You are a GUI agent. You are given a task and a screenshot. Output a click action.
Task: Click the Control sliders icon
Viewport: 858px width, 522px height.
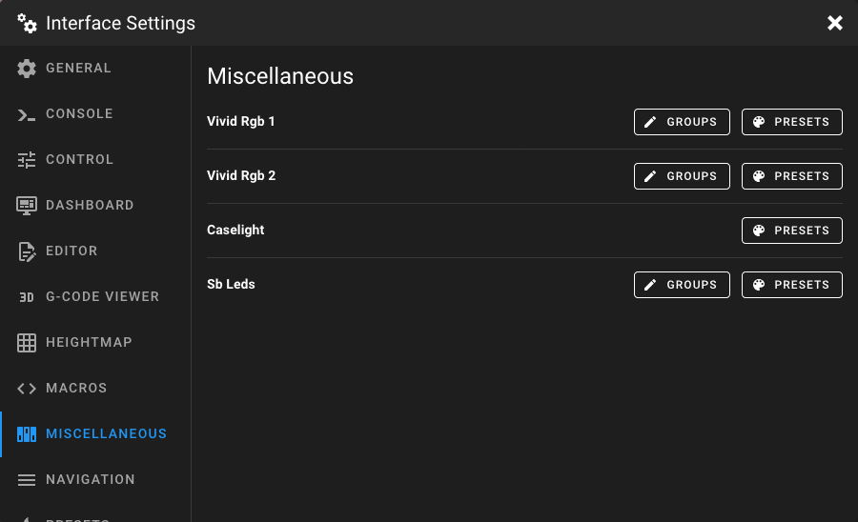click(x=27, y=160)
